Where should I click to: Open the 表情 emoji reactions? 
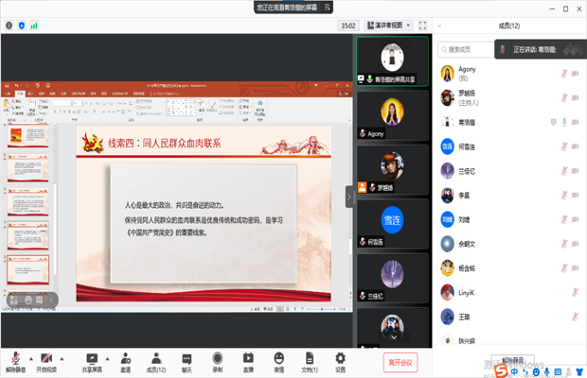coord(279,358)
